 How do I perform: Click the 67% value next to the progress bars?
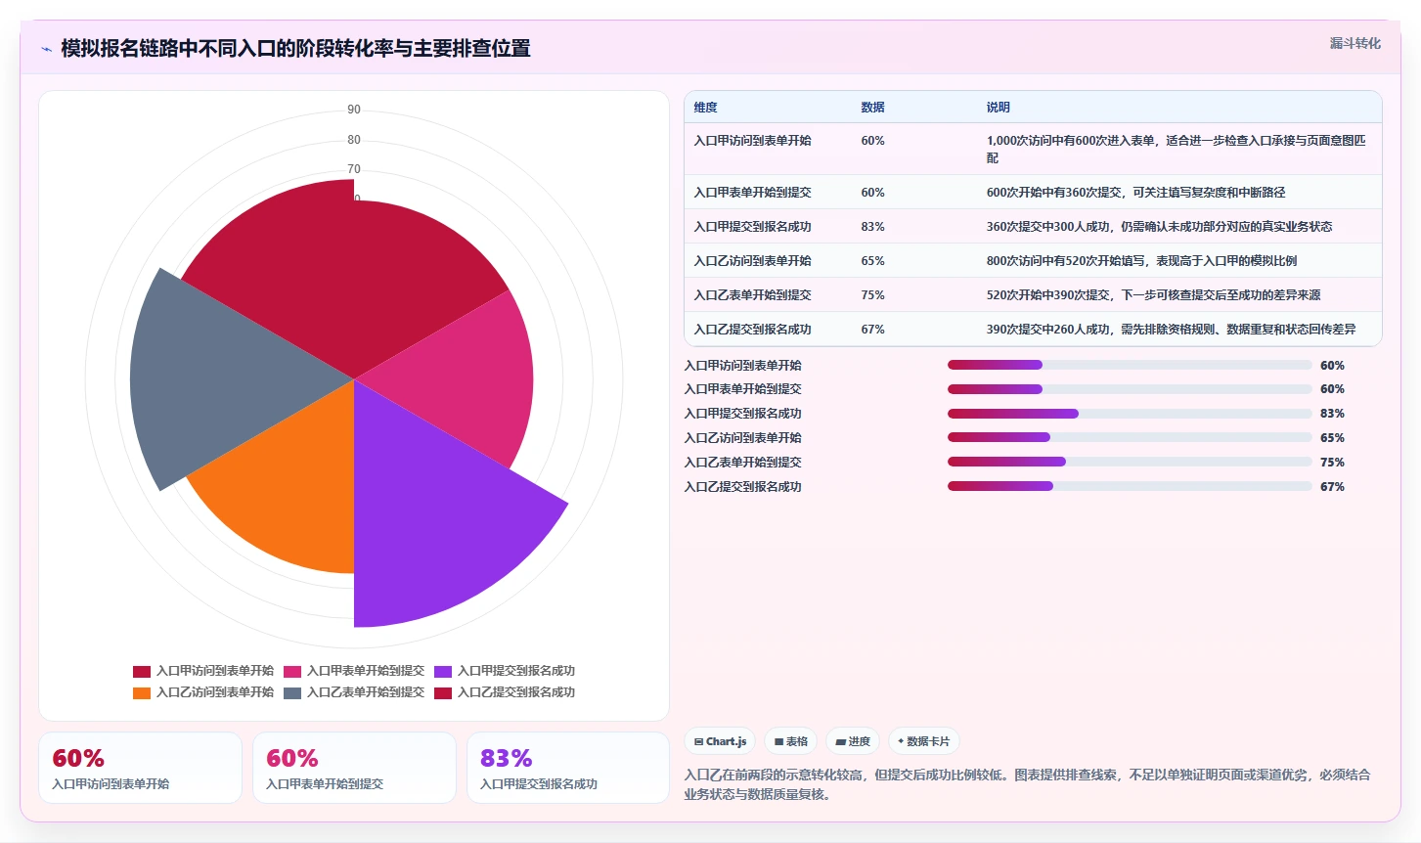click(1332, 487)
